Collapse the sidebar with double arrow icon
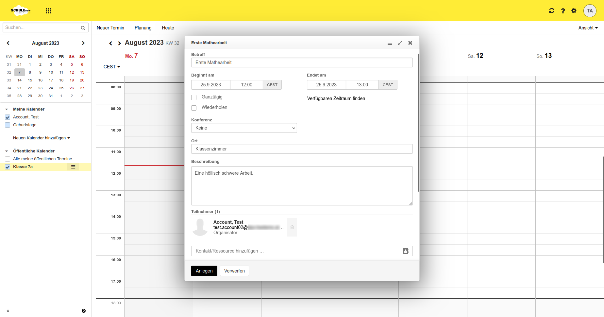The width and height of the screenshot is (604, 317). pyautogui.click(x=8, y=311)
